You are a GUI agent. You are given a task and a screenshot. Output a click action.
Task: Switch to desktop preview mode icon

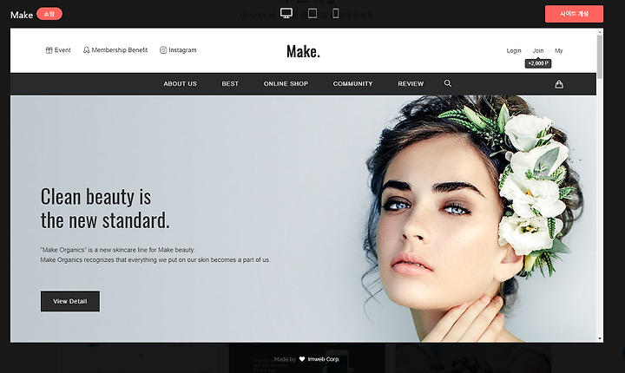click(x=286, y=13)
